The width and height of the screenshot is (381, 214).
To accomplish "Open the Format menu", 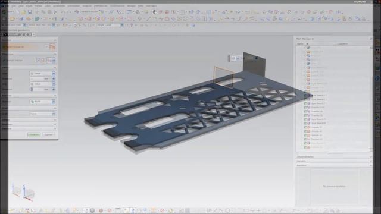I will [38, 5].
